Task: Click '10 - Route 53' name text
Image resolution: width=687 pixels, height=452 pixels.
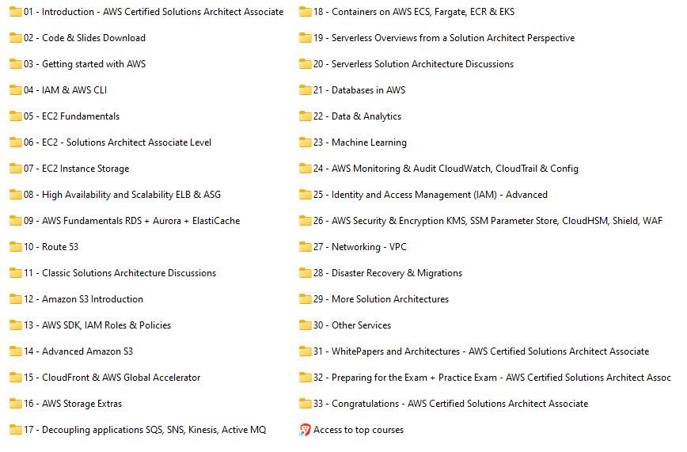Action: (x=51, y=247)
